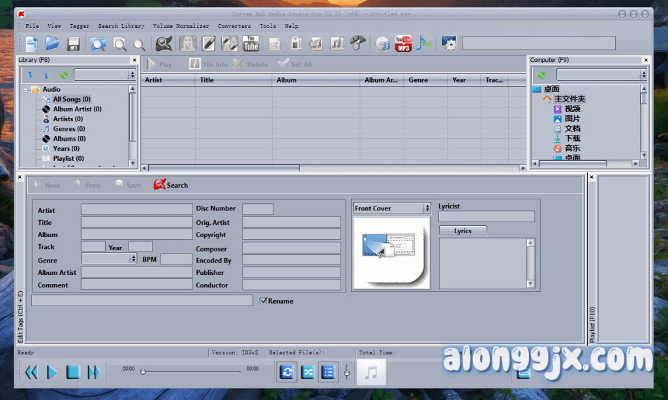Collapse the Audio tree node
The width and height of the screenshot is (668, 400).
point(25,90)
